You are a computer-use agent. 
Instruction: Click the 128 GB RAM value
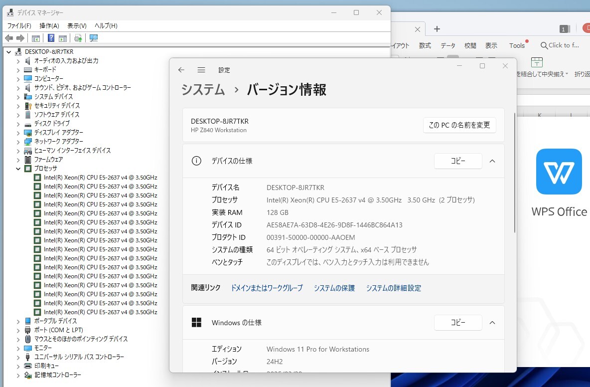click(278, 212)
